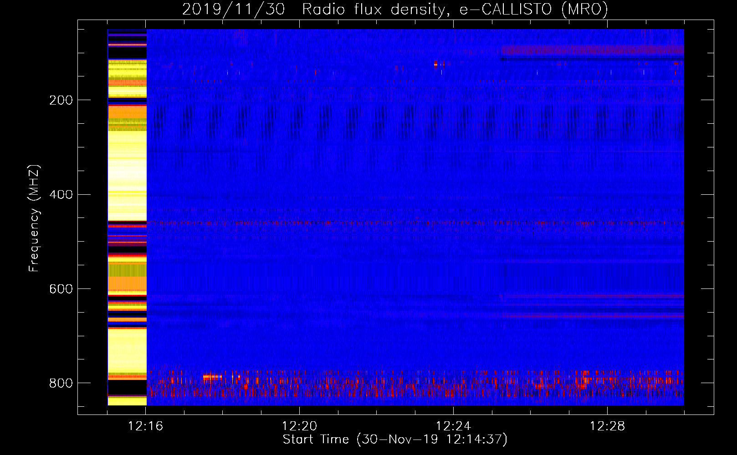Image resolution: width=737 pixels, height=455 pixels.
Task: Click the 12:20 time tick label
Action: click(x=300, y=426)
